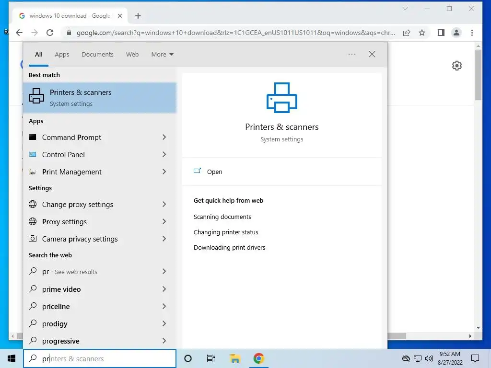
Task: Expand the More filter dropdown
Action: [163, 55]
